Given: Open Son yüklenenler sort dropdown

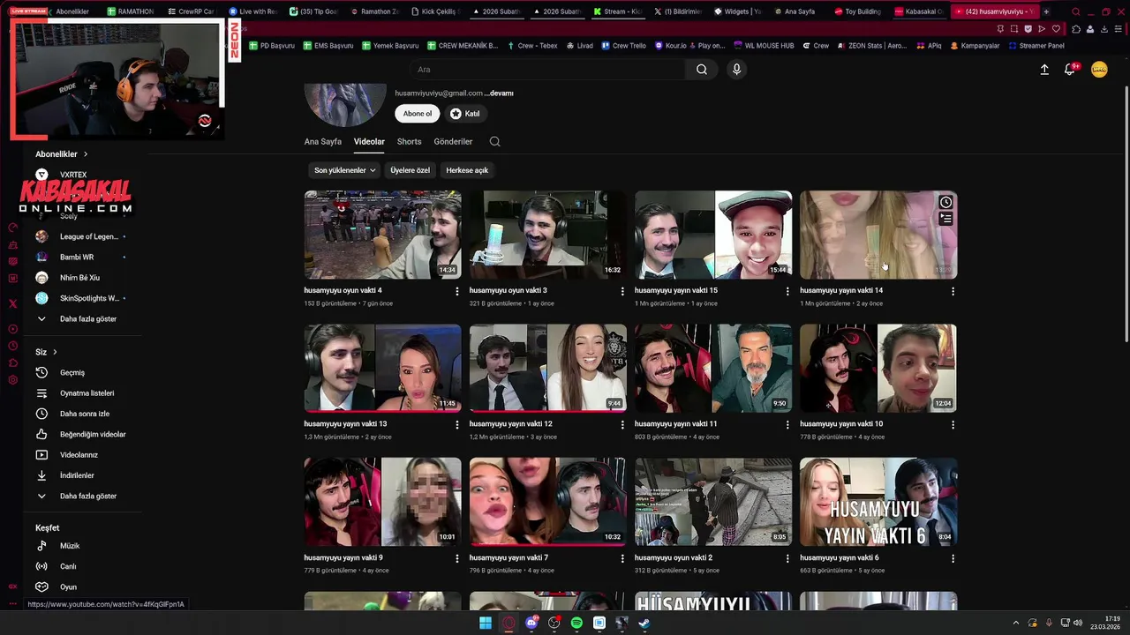Looking at the screenshot, I should [344, 170].
